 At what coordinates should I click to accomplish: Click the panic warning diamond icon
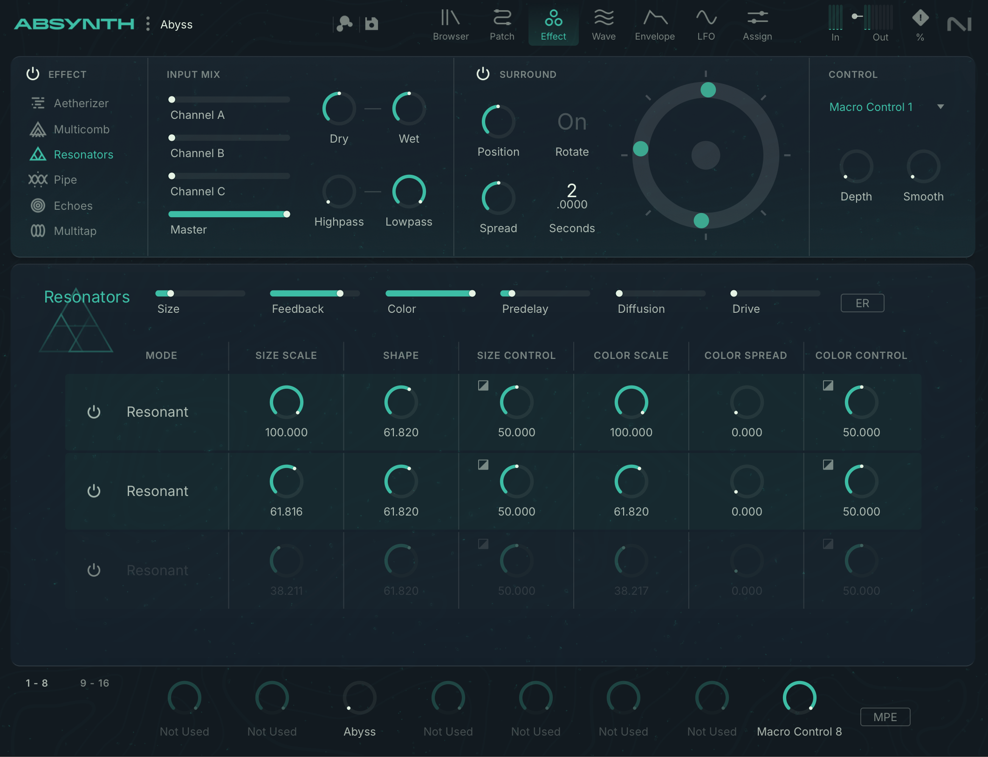pyautogui.click(x=920, y=19)
